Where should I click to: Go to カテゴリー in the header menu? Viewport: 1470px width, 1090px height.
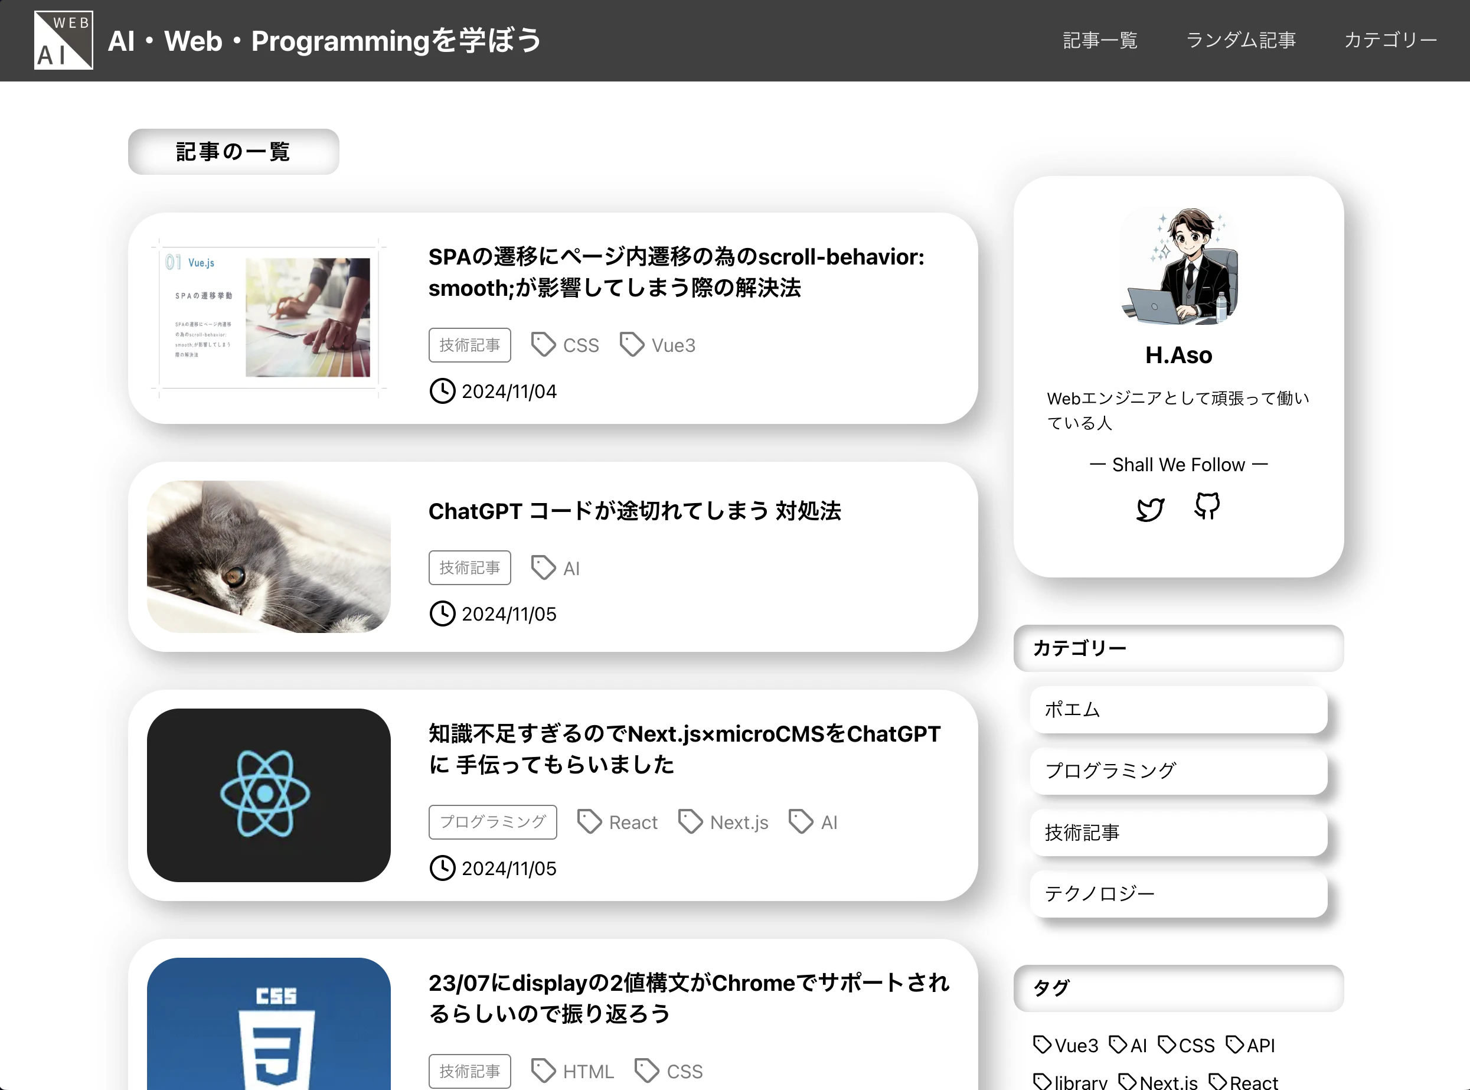tap(1390, 40)
